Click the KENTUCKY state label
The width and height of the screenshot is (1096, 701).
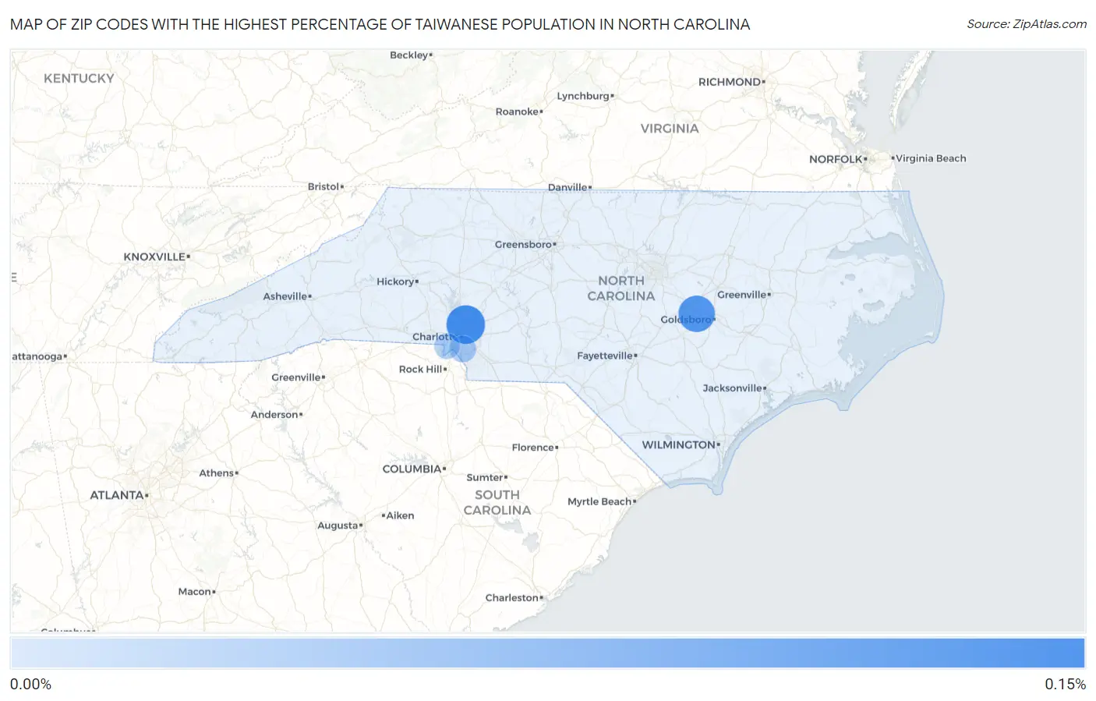coord(79,78)
